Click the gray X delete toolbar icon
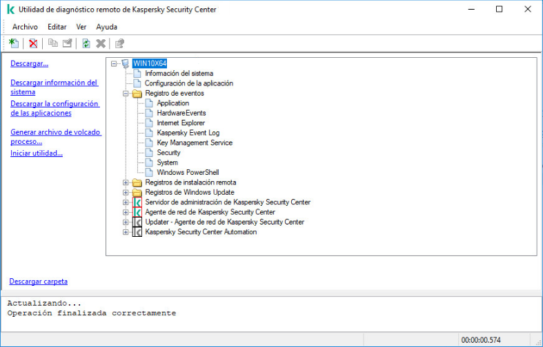 coord(101,44)
